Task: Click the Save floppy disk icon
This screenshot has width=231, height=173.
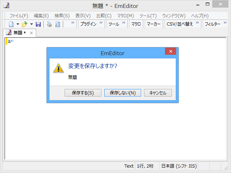Action: click(38, 24)
